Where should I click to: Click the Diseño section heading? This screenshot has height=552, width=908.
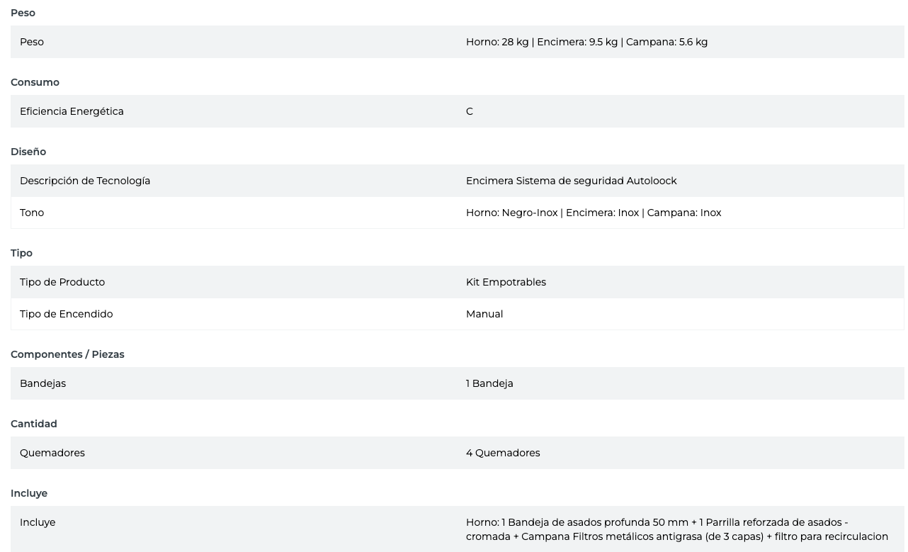28,152
